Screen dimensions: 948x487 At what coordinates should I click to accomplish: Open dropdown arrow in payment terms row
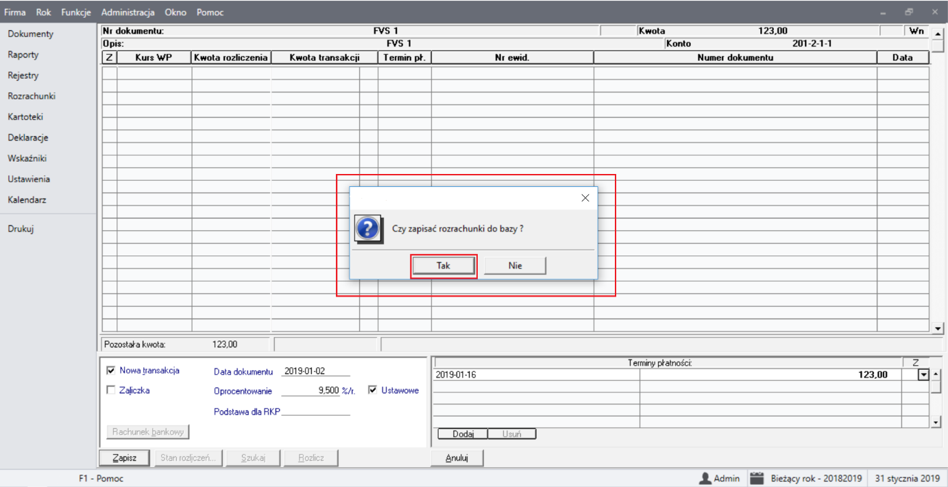[923, 375]
